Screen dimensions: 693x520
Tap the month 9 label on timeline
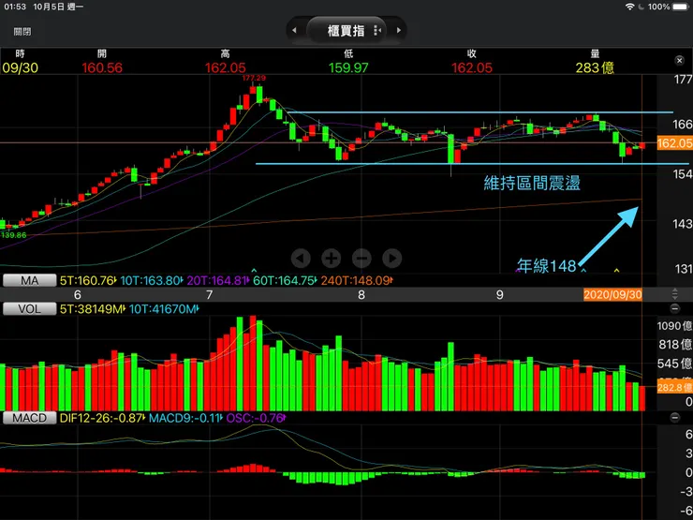499,295
